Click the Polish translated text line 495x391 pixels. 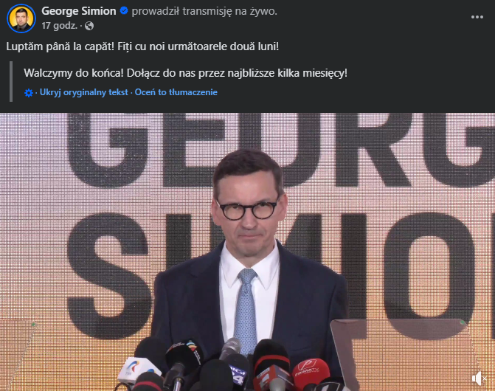click(185, 73)
